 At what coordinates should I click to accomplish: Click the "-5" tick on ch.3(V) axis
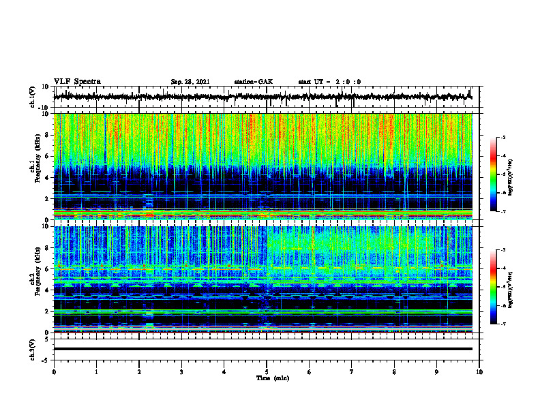[46, 360]
